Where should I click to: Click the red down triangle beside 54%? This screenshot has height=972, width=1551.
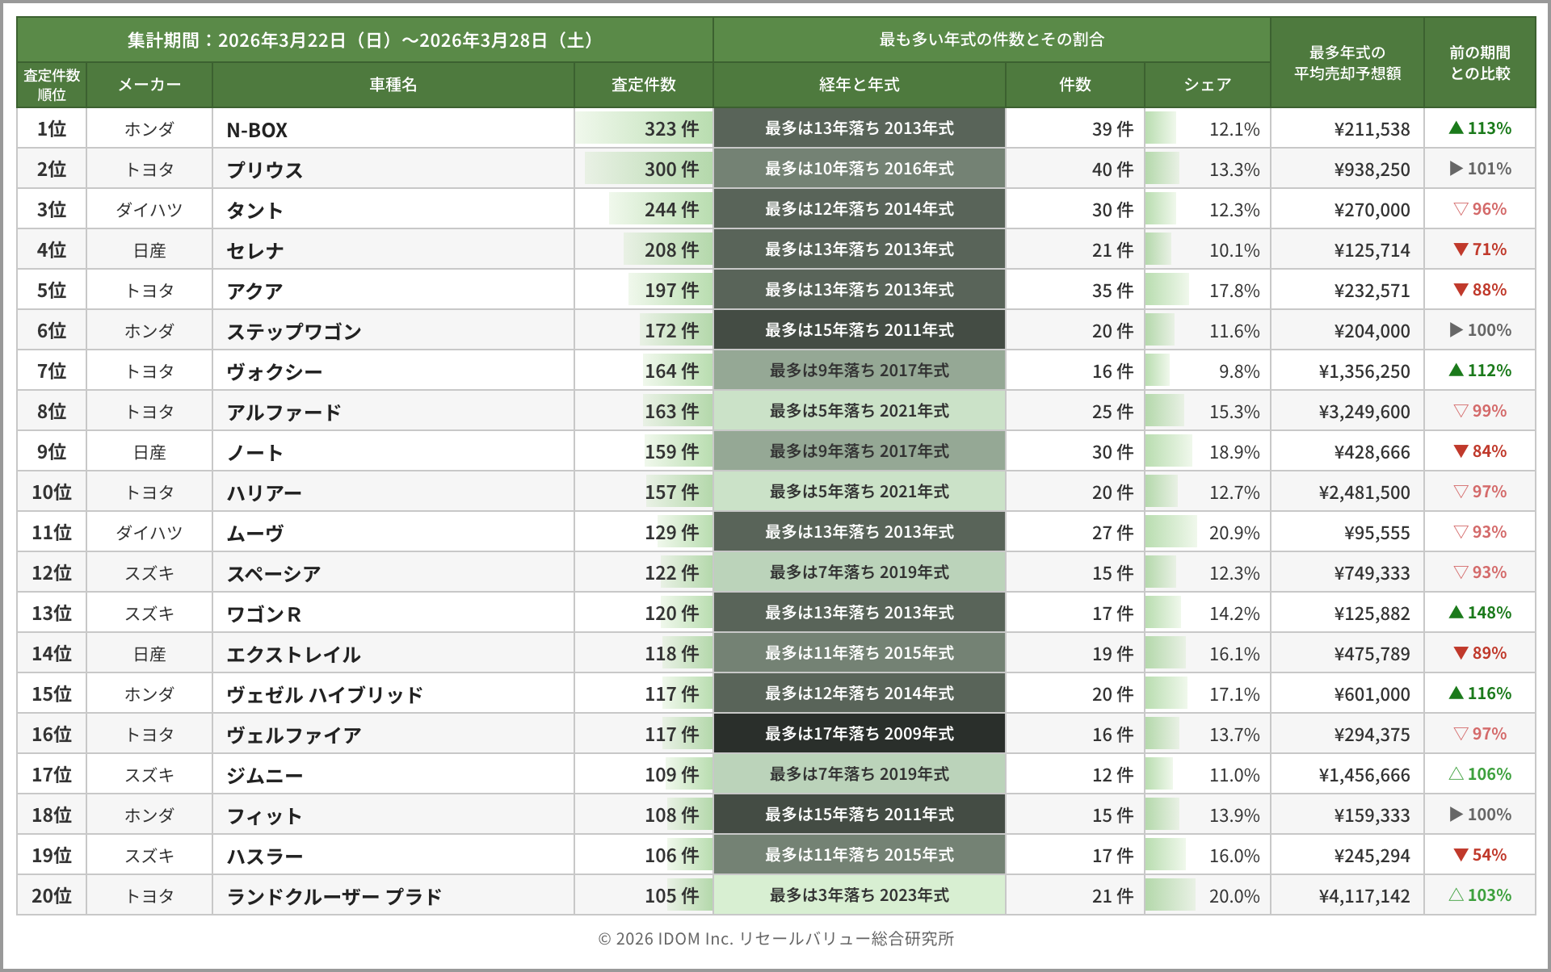coord(1461,854)
